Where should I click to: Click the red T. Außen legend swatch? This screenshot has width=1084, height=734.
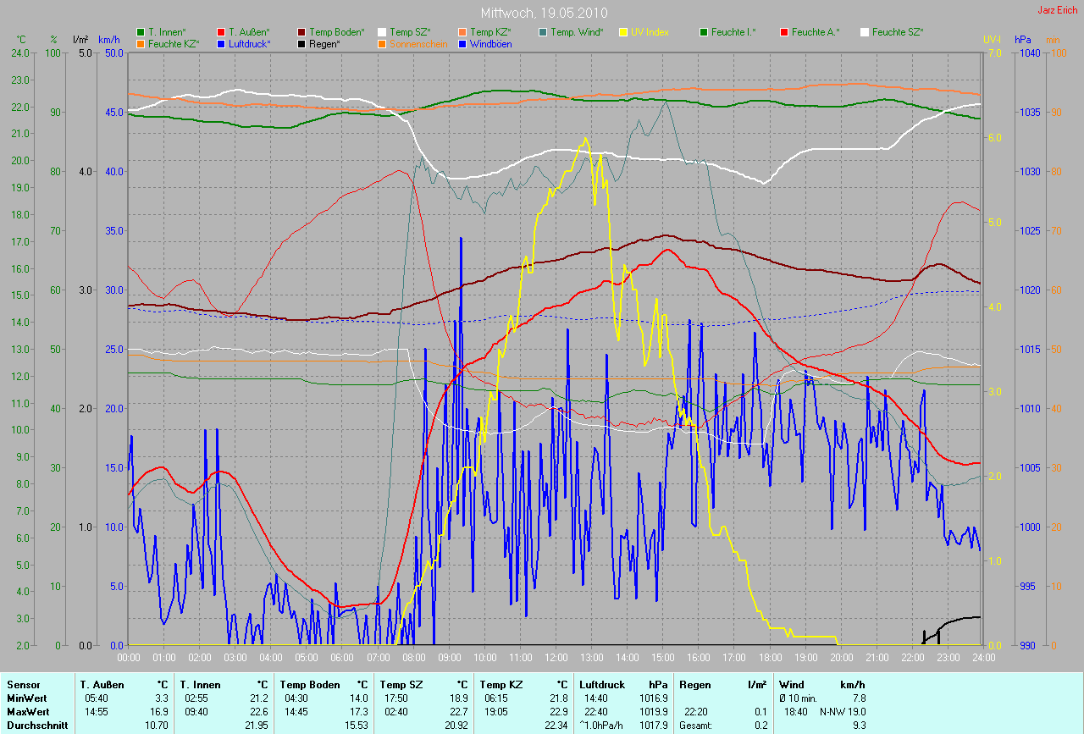[221, 32]
